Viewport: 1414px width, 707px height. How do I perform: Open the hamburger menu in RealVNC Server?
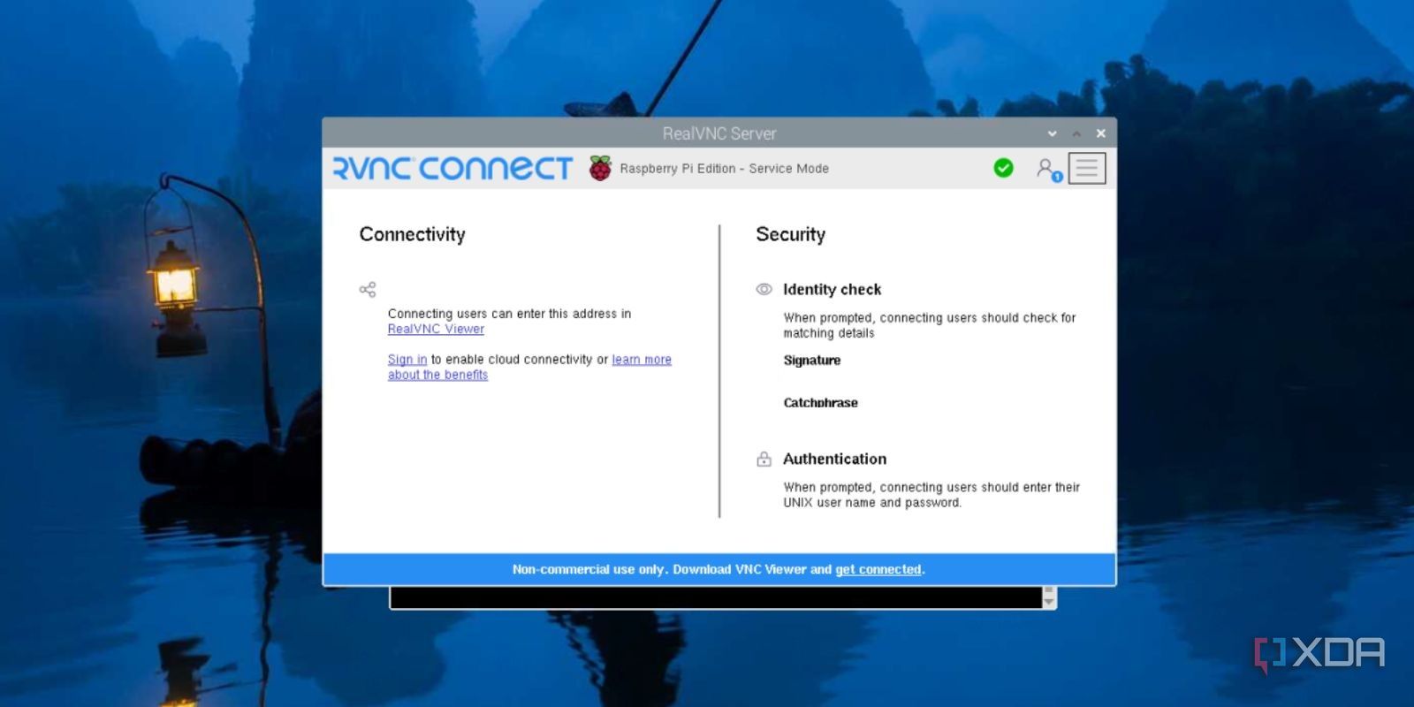click(x=1087, y=168)
